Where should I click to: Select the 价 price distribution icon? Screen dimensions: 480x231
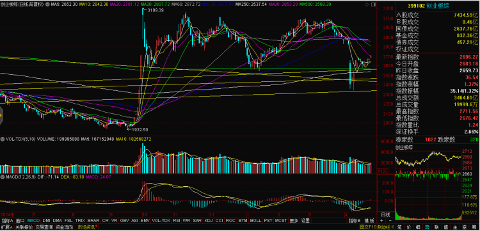pyautogui.click(x=409, y=227)
